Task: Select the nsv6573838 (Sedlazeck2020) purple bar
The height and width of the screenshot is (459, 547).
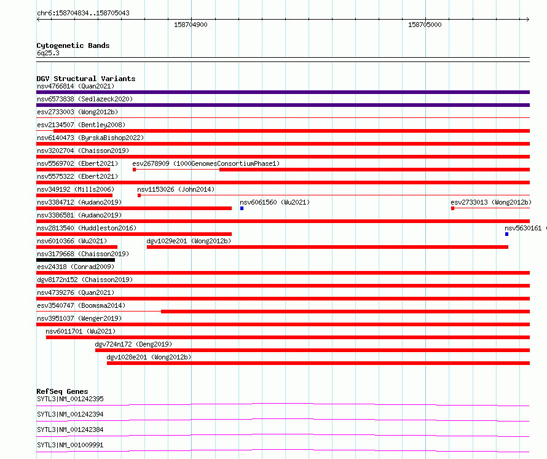Action: (x=283, y=105)
